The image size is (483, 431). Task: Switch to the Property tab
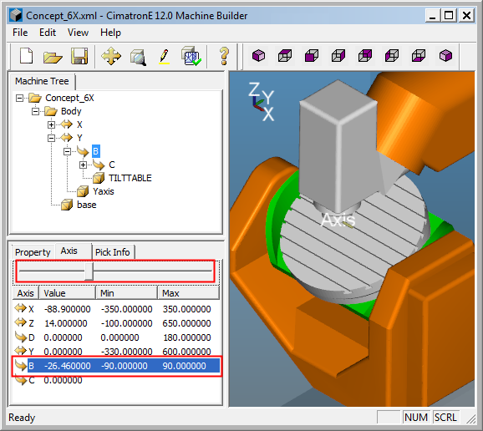(33, 252)
